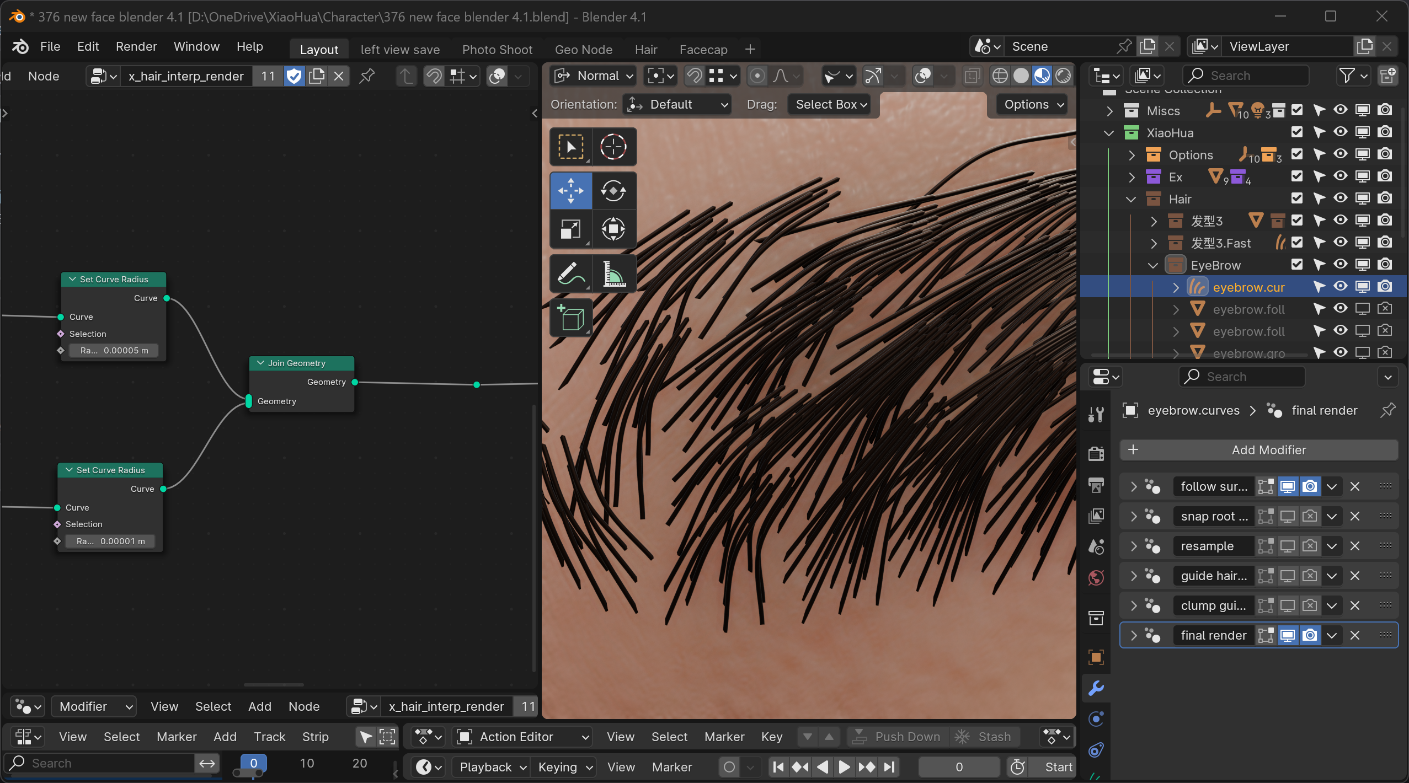Play the animation forward
This screenshot has width=1409, height=783.
pos(844,767)
